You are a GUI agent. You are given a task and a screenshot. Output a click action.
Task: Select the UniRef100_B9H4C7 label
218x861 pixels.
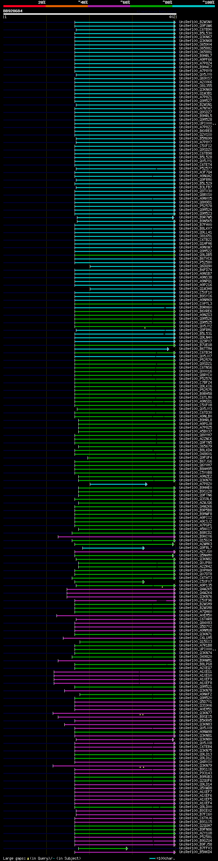click(196, 67)
